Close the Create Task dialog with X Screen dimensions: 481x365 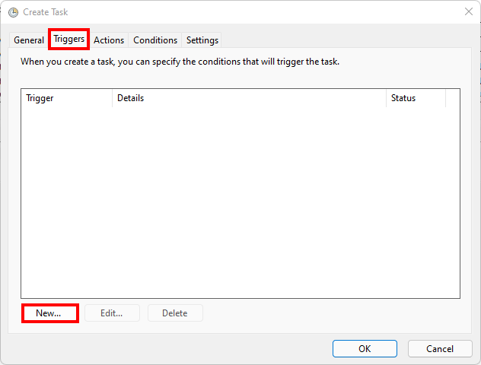(468, 11)
